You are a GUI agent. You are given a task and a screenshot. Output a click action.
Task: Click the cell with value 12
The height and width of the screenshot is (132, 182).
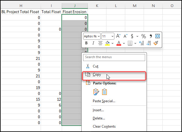[51, 99]
